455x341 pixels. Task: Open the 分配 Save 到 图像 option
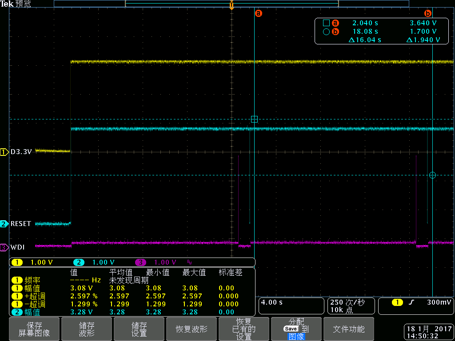click(296, 329)
